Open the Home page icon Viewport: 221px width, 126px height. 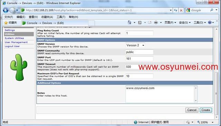[129, 22]
